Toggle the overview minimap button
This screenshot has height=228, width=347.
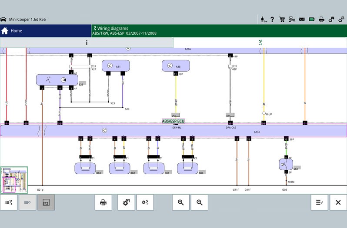[46, 202]
